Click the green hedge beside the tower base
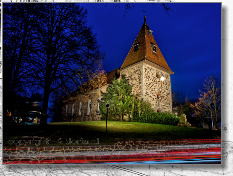The height and width of the screenshot is (176, 233). point(160,119)
